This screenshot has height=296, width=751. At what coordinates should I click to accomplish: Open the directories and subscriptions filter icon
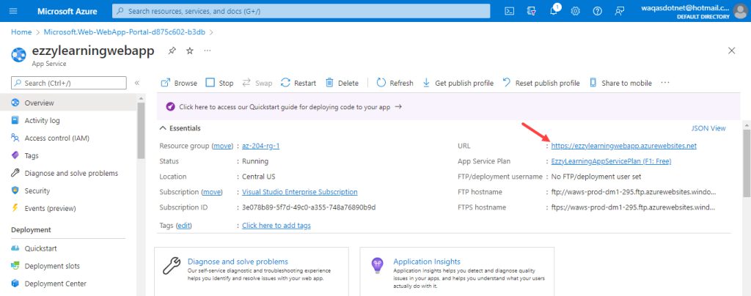pos(532,11)
